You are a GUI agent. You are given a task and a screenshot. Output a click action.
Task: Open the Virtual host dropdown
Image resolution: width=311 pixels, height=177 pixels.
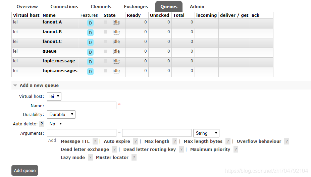coord(54,96)
